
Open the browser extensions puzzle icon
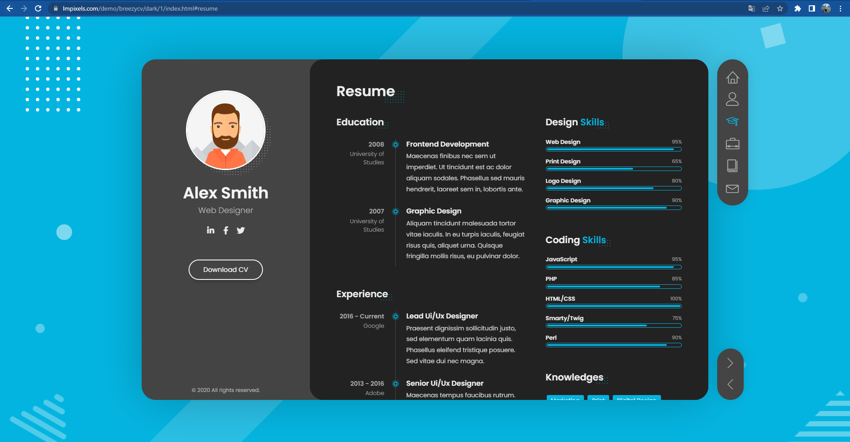tap(798, 8)
